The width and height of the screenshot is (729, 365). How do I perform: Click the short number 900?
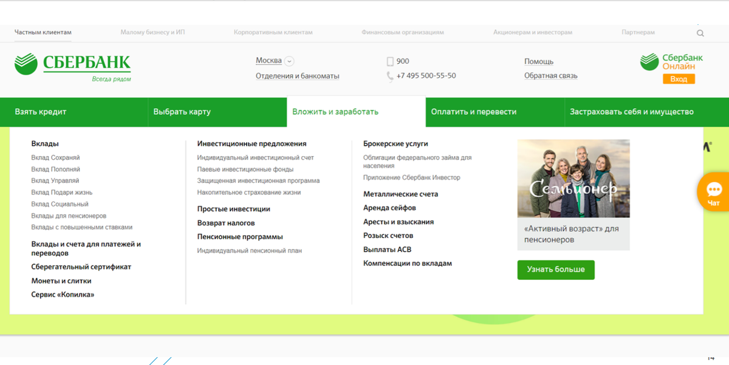coord(403,61)
